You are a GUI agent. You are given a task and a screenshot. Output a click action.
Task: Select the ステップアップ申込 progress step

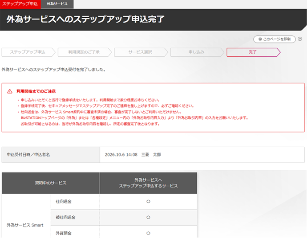click(x=28, y=52)
